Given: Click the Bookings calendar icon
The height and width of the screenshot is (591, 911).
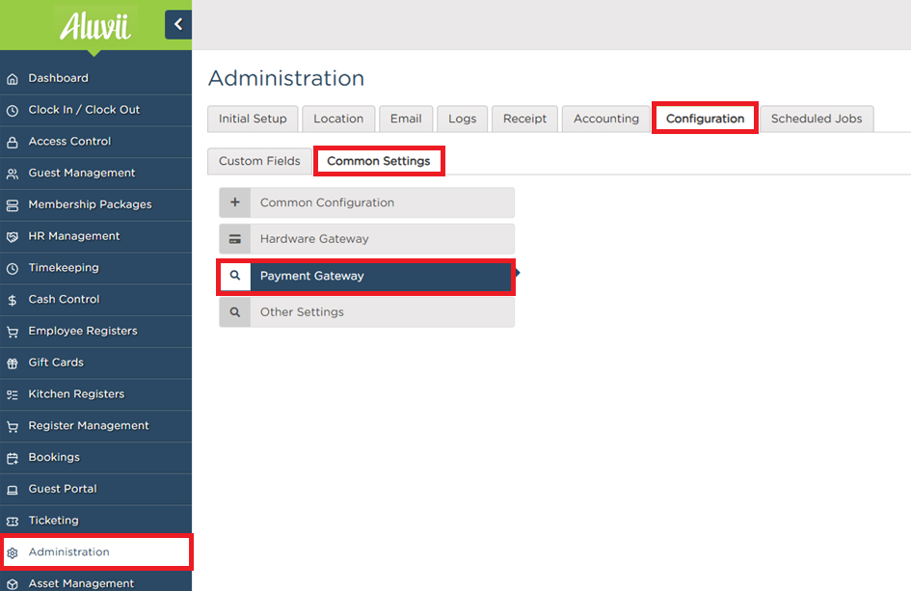Looking at the screenshot, I should [x=13, y=458].
